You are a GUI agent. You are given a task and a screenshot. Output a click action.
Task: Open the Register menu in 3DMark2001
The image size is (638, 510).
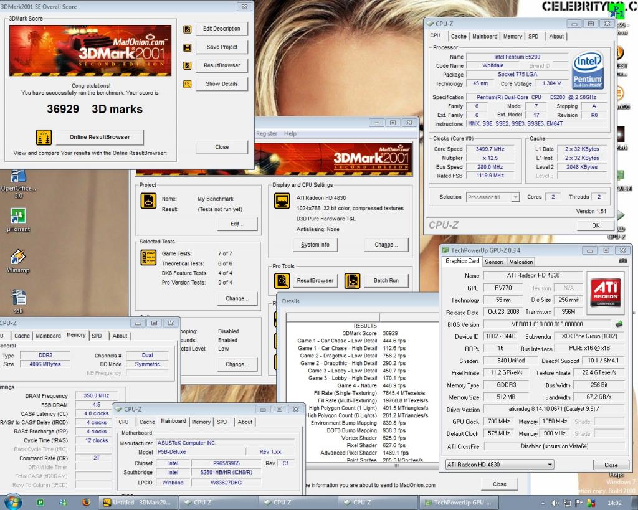click(267, 133)
